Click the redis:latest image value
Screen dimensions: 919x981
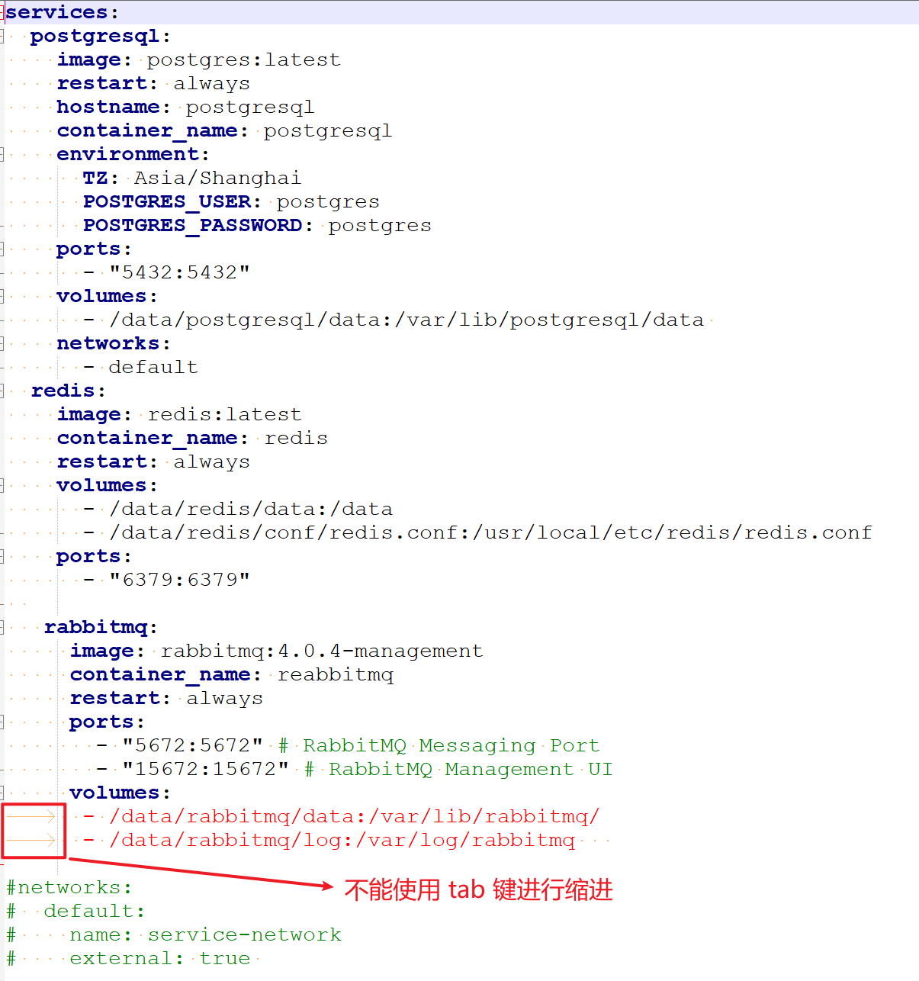point(224,414)
